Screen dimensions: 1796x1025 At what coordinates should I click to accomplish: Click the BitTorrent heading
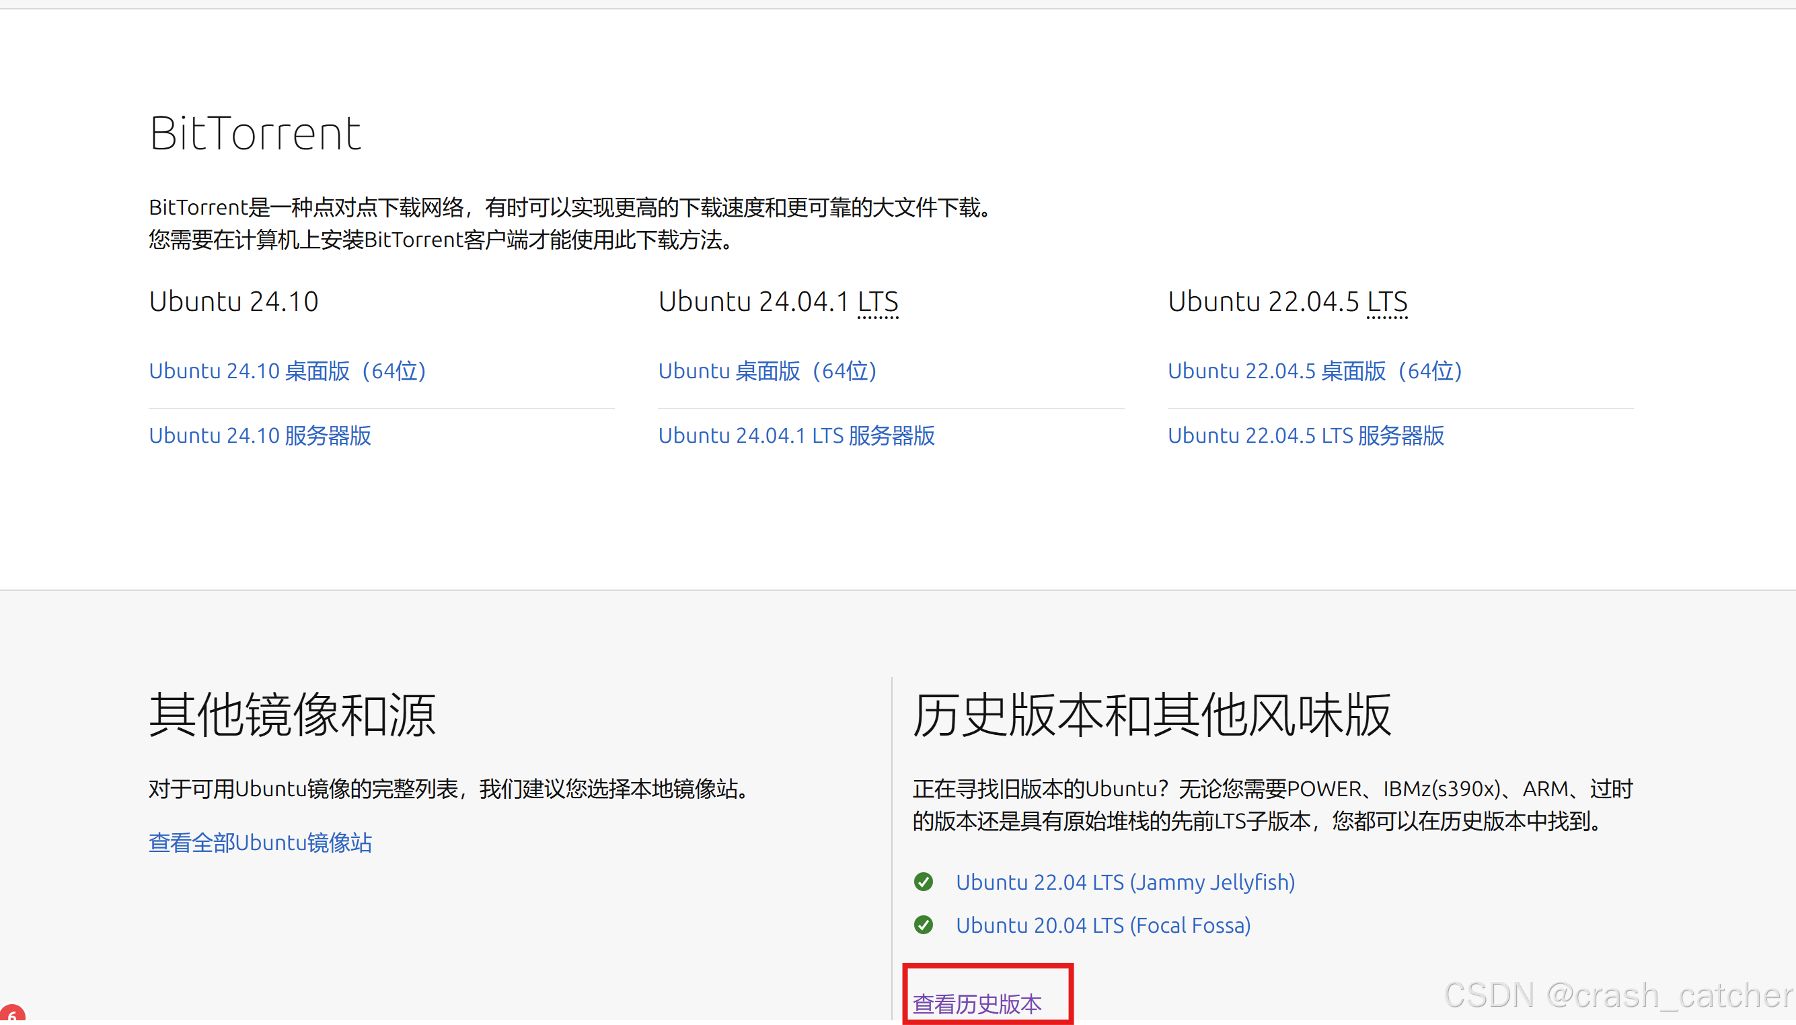pos(256,133)
